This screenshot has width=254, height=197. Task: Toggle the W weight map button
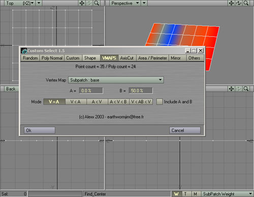[x=176, y=194]
